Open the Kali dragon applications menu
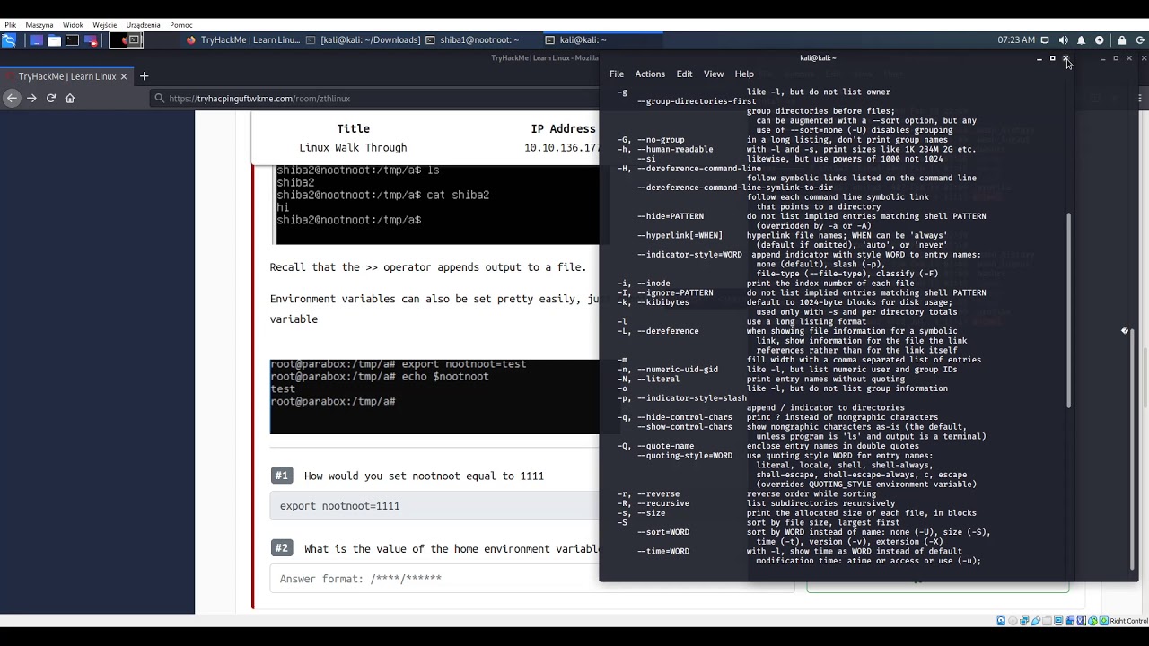Viewport: 1149px width, 646px height. pyautogui.click(x=9, y=40)
